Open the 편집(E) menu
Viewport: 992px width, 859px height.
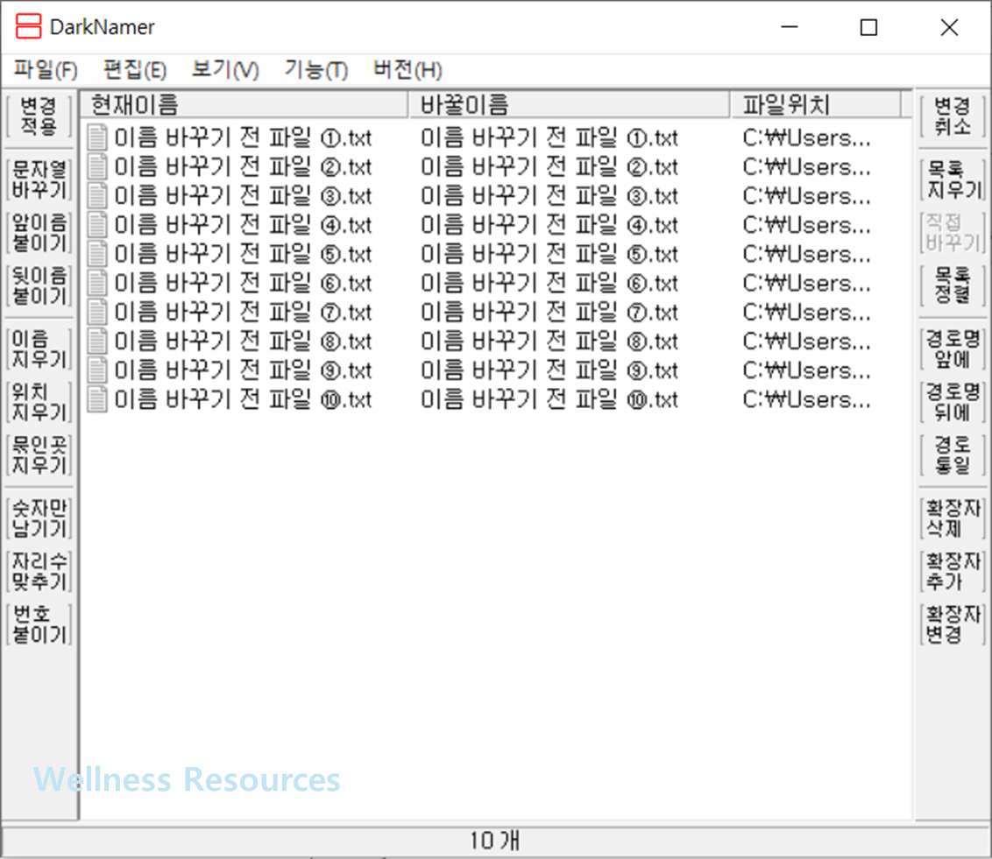[x=135, y=69]
